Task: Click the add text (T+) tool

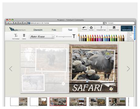Action: tap(16, 35)
